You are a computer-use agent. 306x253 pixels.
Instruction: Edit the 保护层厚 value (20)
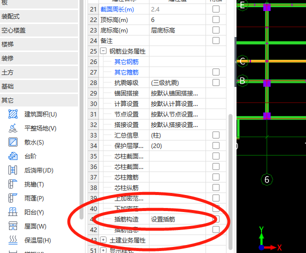[x=177, y=146]
